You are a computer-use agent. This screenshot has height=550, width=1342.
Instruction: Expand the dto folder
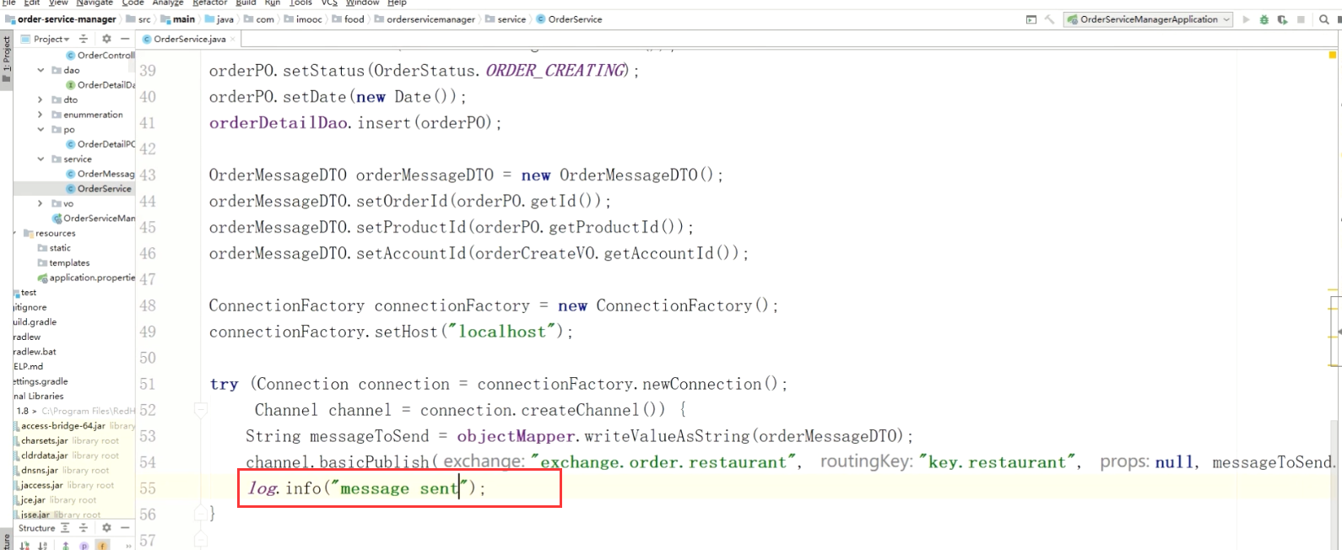pos(41,100)
